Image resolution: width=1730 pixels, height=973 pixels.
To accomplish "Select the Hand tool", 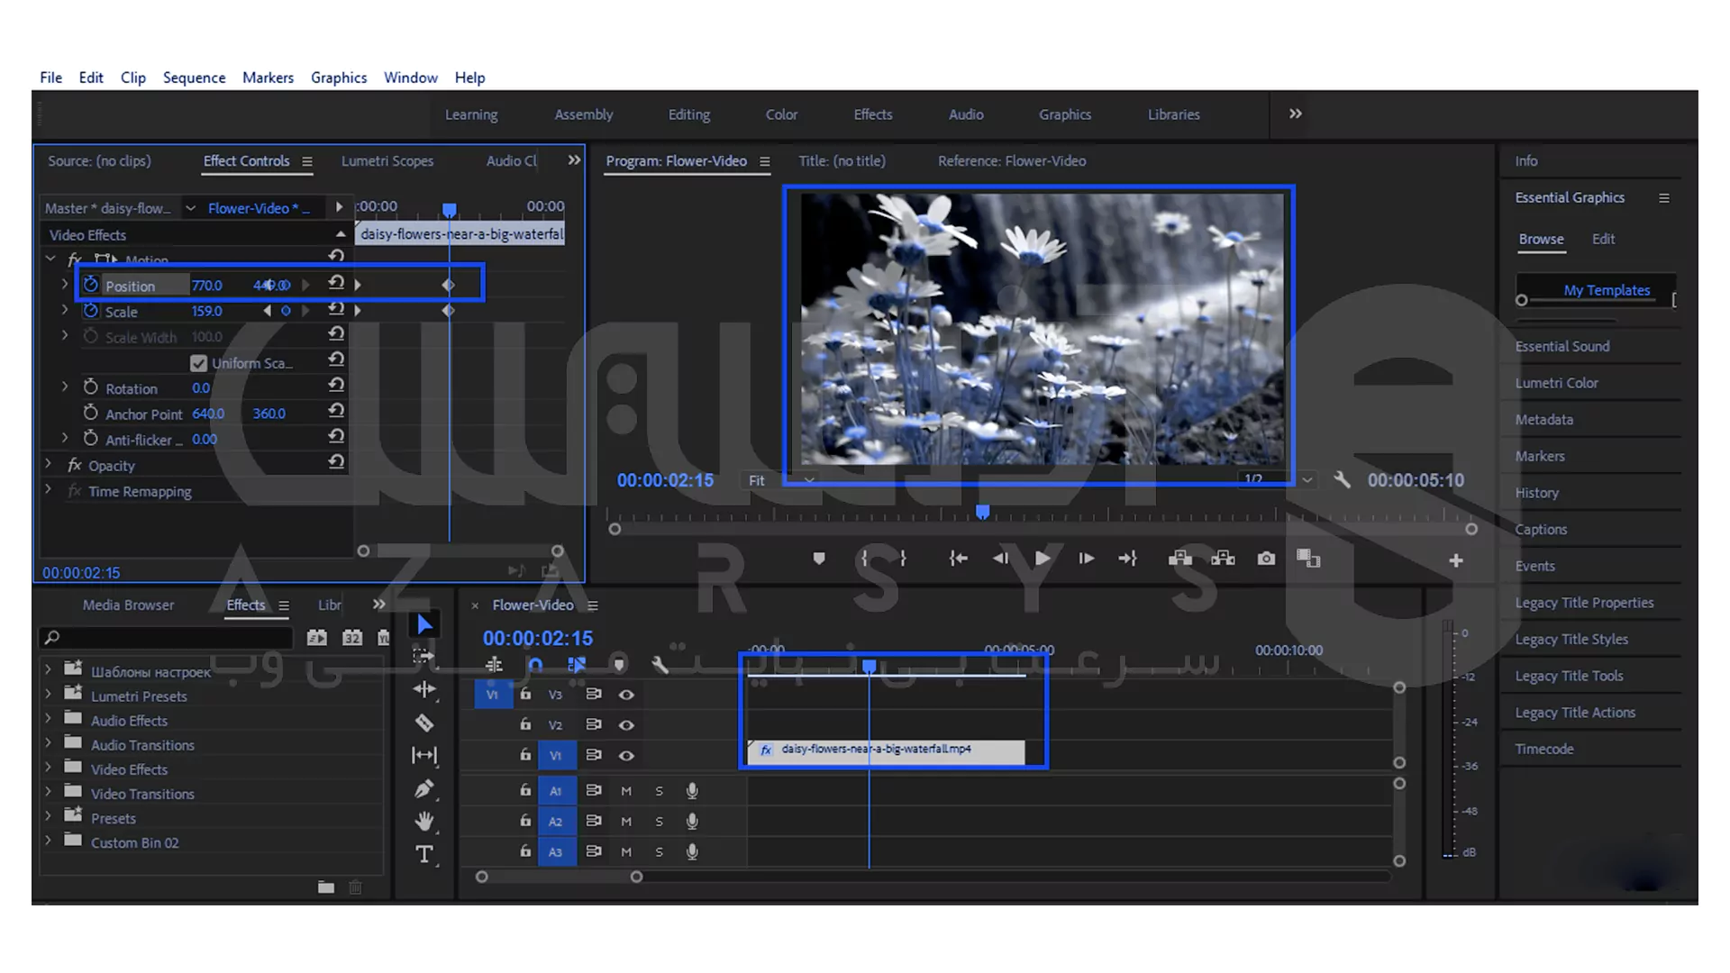I will (424, 821).
